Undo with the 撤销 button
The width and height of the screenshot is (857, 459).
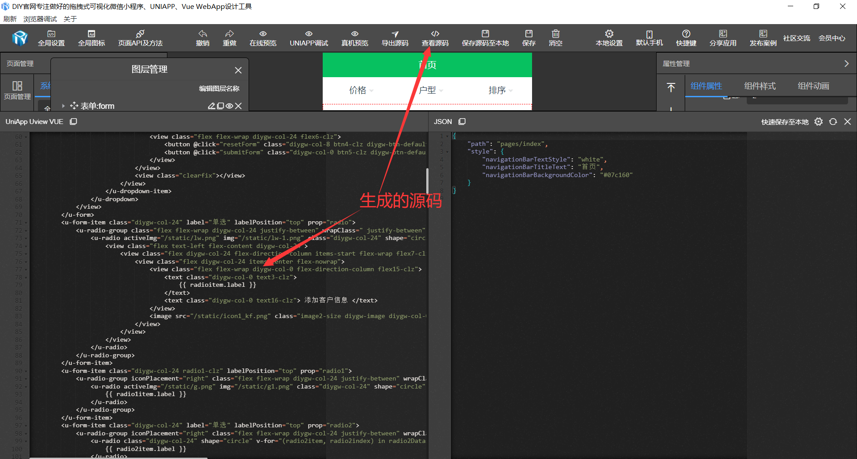point(203,38)
